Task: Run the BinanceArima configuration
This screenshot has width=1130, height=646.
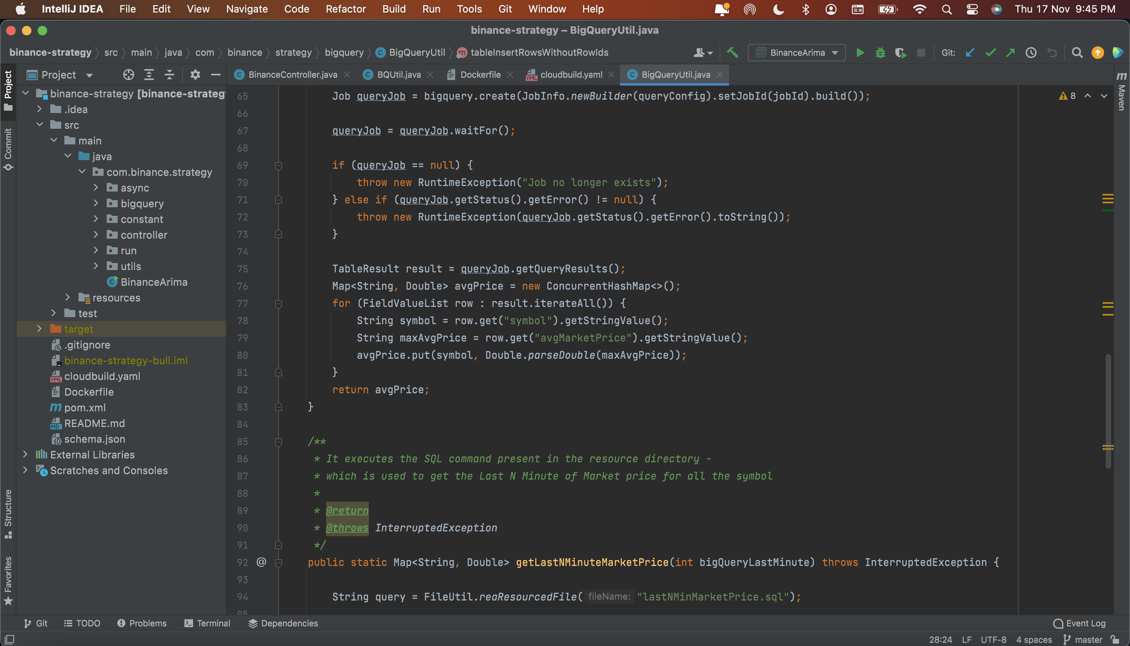Action: coord(860,52)
